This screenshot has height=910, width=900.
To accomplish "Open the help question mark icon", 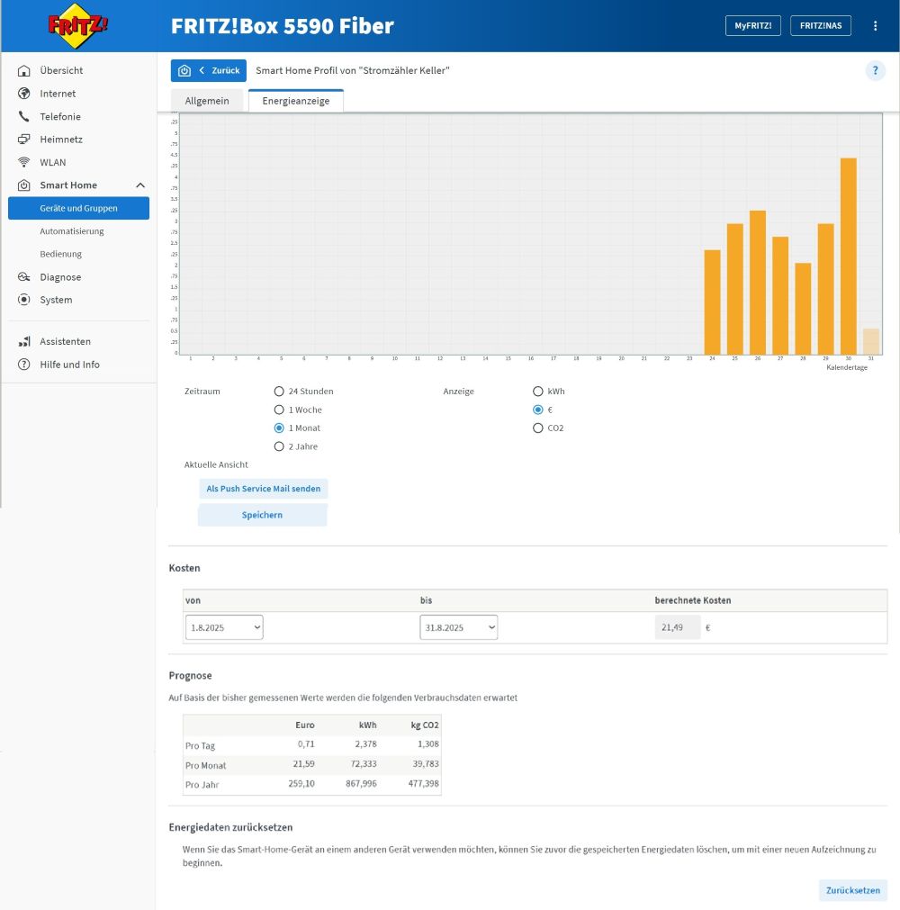I will (875, 71).
